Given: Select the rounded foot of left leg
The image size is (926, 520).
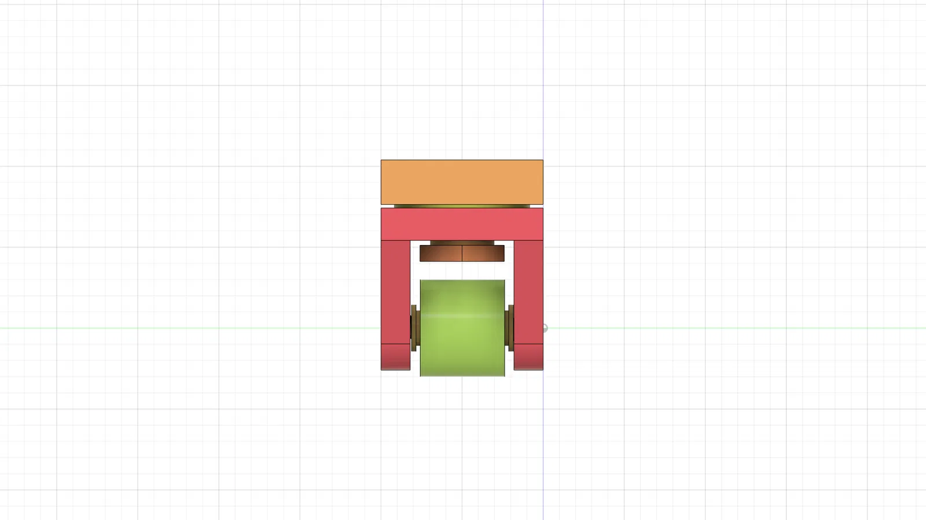Looking at the screenshot, I should (396, 357).
